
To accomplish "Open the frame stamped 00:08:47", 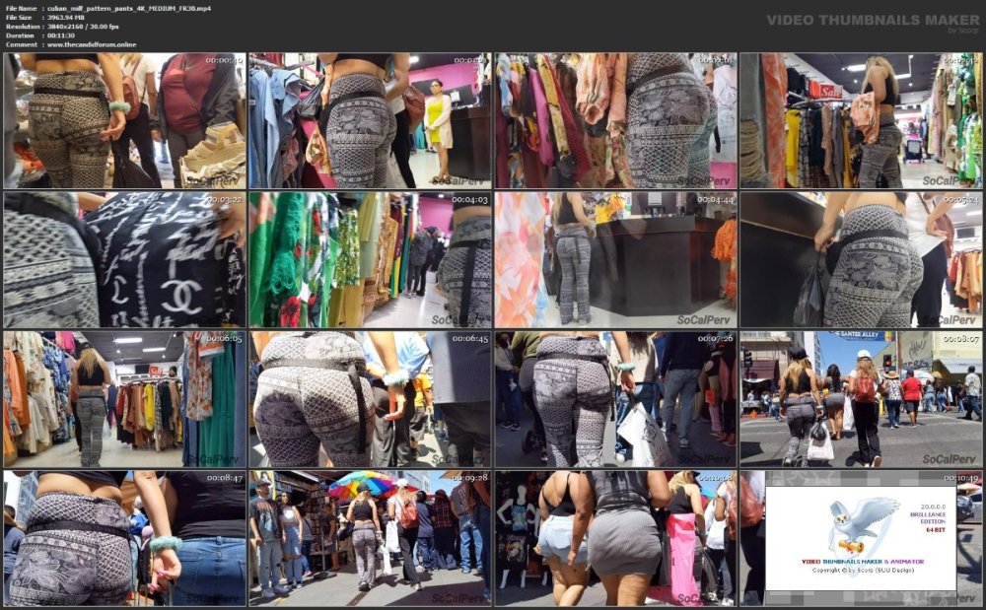I will (124, 539).
